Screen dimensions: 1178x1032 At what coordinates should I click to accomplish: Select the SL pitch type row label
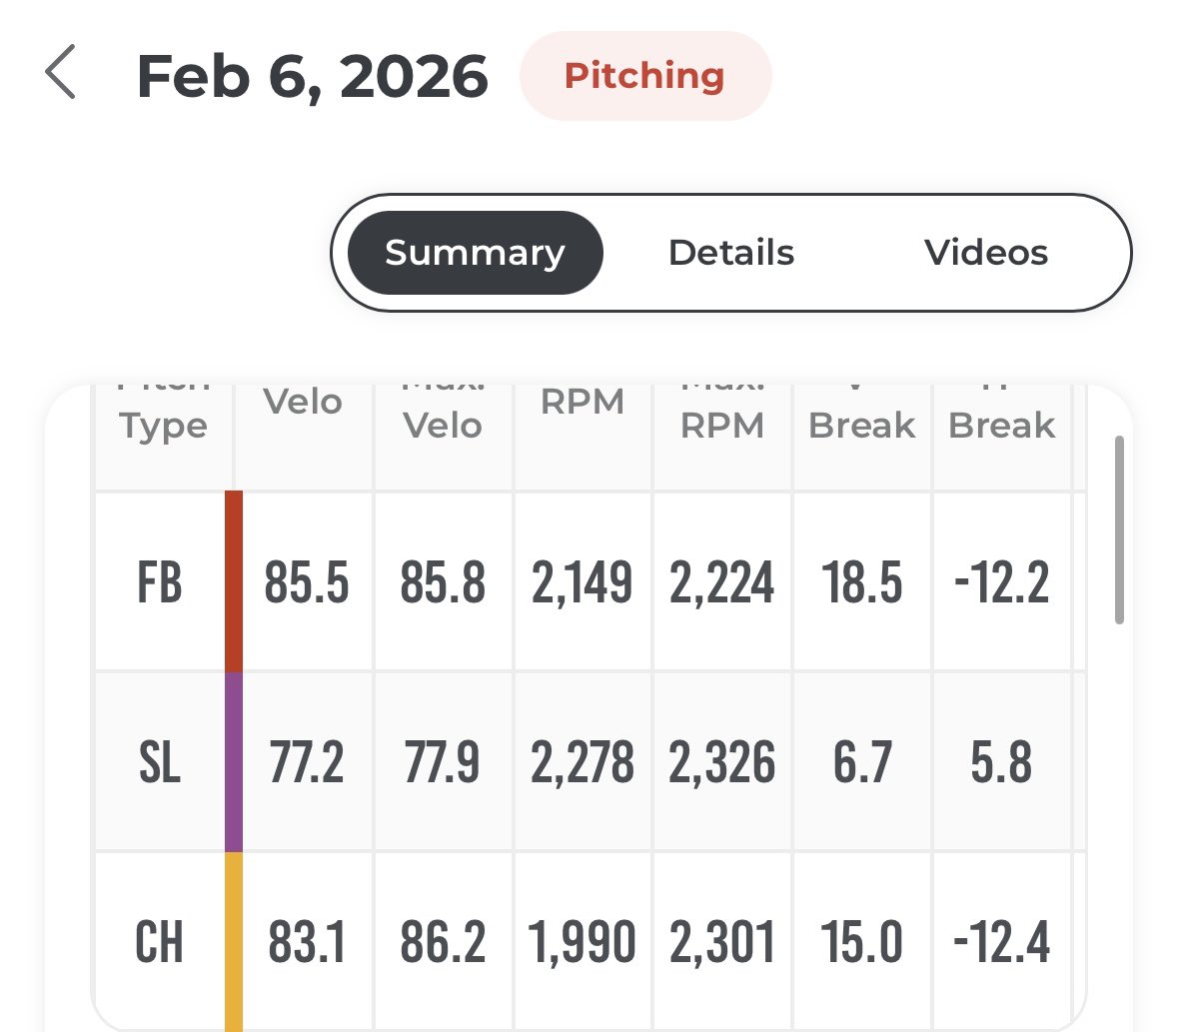160,761
